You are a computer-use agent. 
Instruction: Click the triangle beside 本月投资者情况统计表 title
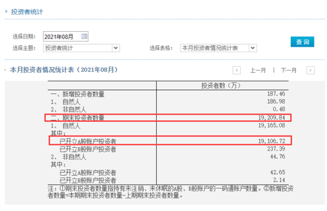(5, 70)
